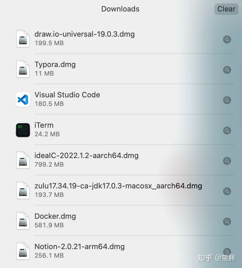242x268 pixels.
Task: Show zulu17 JDK dmg in Finder
Action: pyautogui.click(x=227, y=191)
